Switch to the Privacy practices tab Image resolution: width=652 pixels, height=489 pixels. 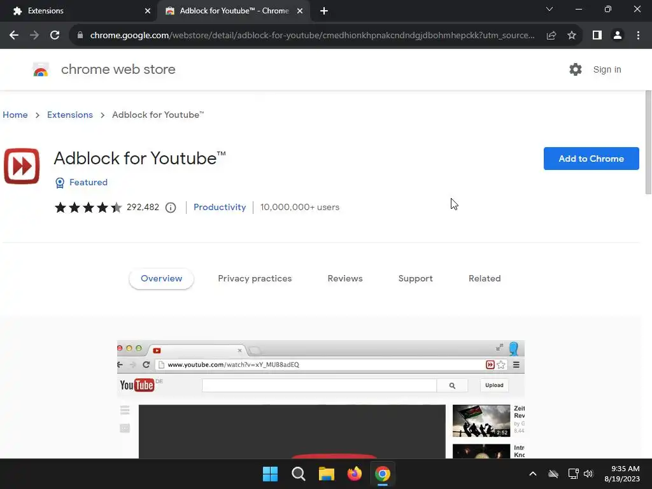255,279
